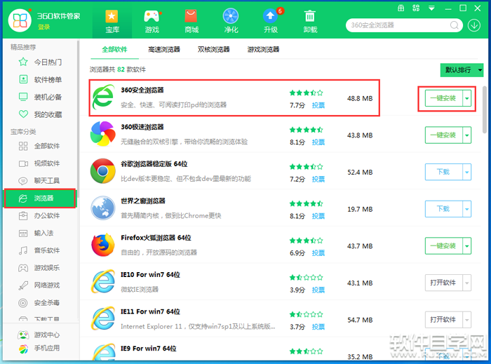Click the search magnifier icon
Image resolution: width=491 pixels, height=364 pixels.
tap(455, 25)
